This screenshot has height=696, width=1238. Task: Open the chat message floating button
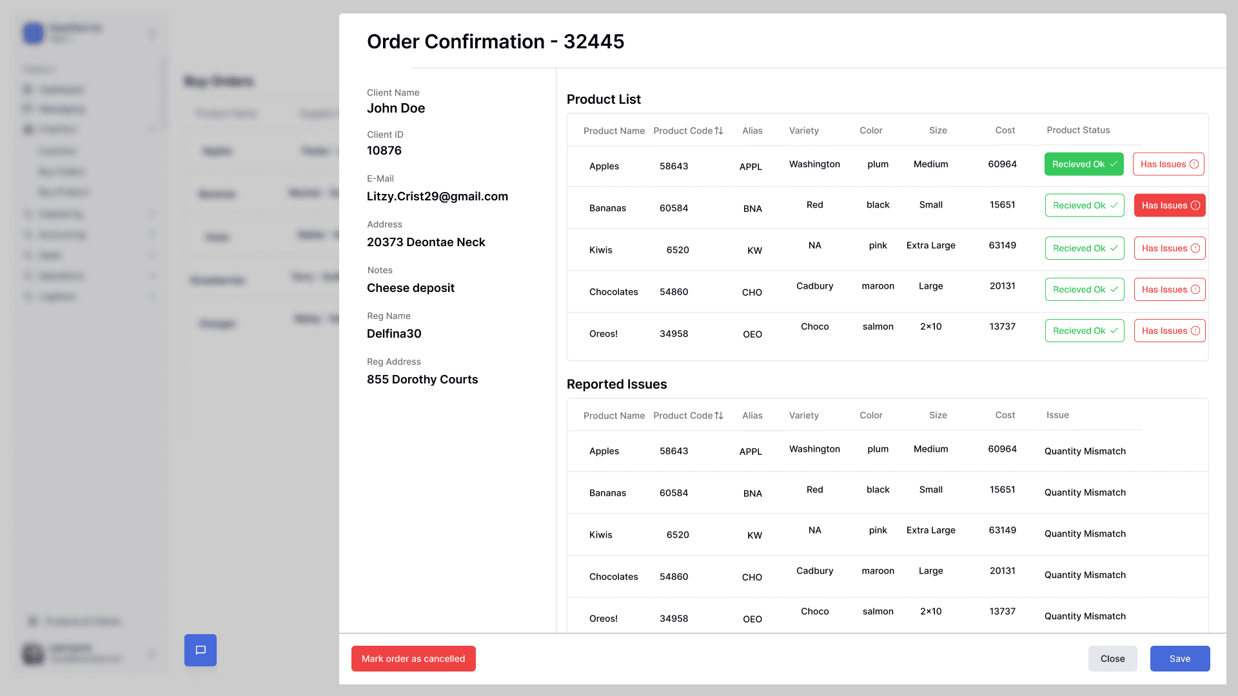coord(201,650)
